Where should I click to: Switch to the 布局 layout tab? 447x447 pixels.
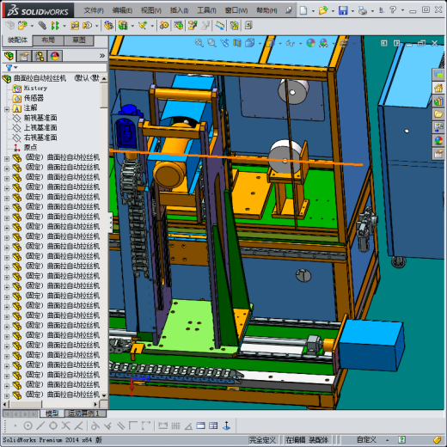click(48, 40)
